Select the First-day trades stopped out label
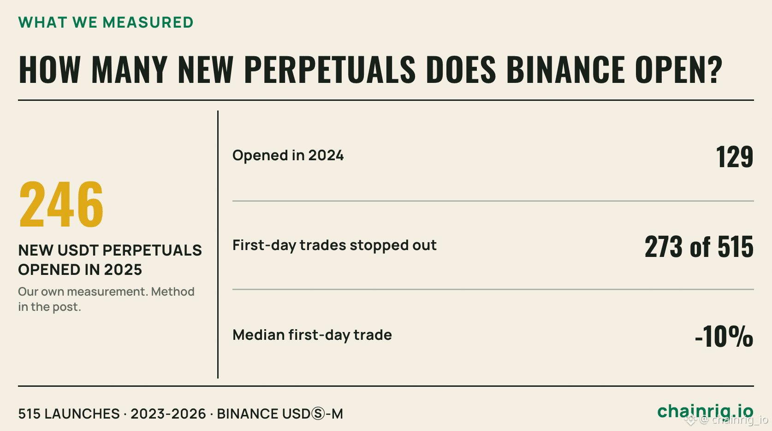The width and height of the screenshot is (772, 431). click(x=334, y=245)
